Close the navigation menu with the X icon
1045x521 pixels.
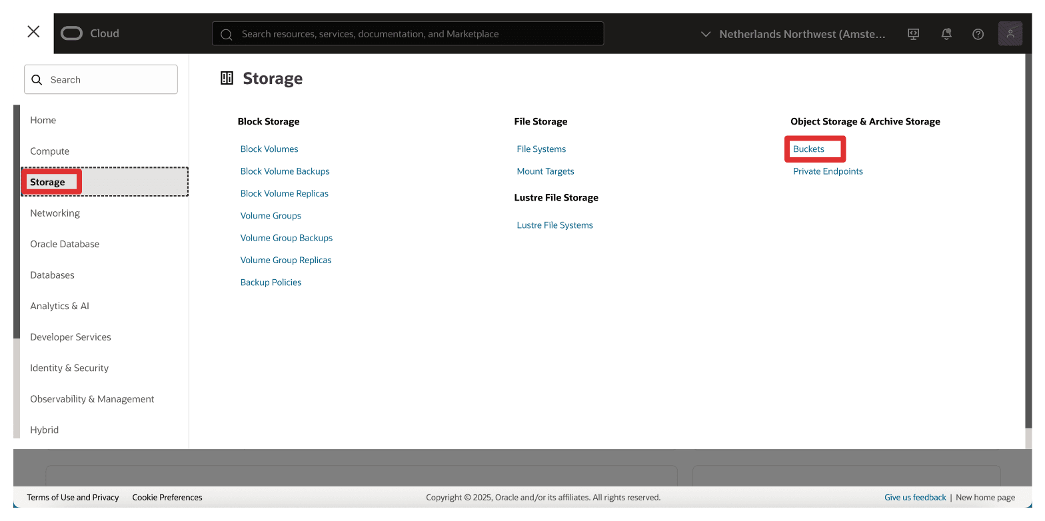[33, 32]
